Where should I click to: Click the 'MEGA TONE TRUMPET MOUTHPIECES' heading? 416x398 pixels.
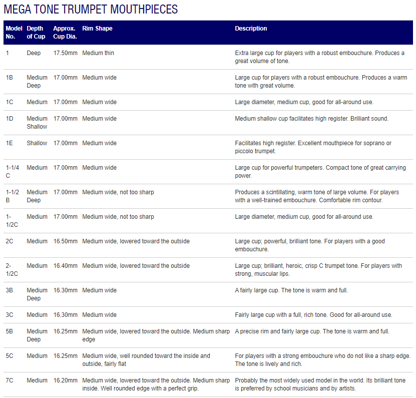click(91, 10)
